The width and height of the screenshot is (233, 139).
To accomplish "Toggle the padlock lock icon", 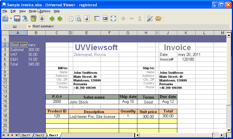I will (x=42, y=19).
